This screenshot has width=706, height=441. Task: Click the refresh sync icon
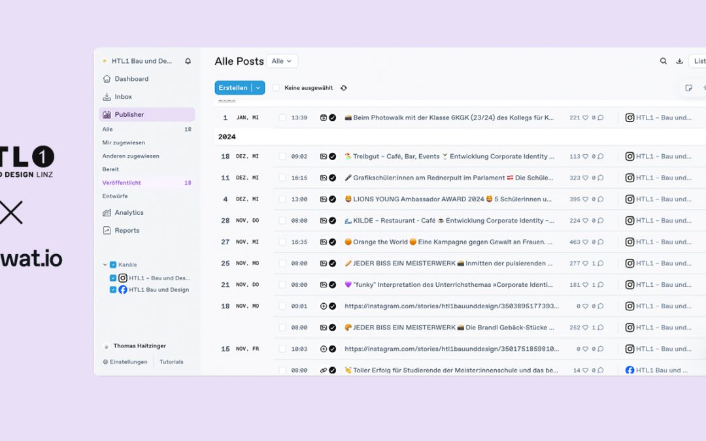344,88
